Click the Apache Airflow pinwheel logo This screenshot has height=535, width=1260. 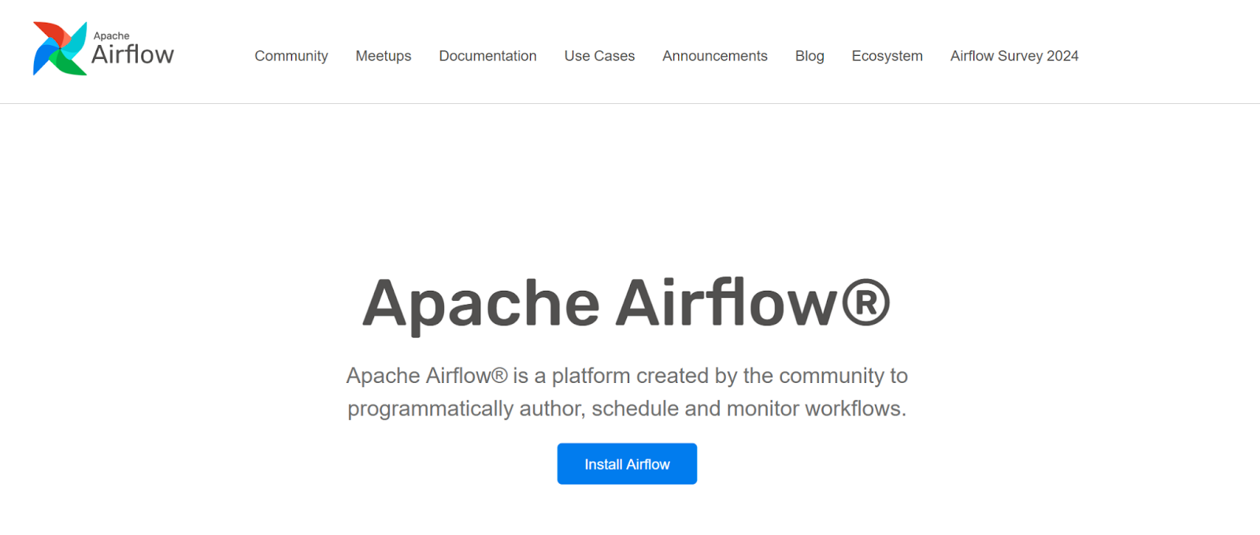[x=60, y=49]
